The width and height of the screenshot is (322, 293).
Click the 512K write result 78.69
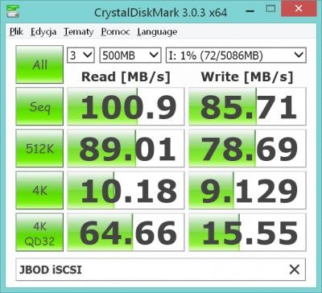[247, 148]
